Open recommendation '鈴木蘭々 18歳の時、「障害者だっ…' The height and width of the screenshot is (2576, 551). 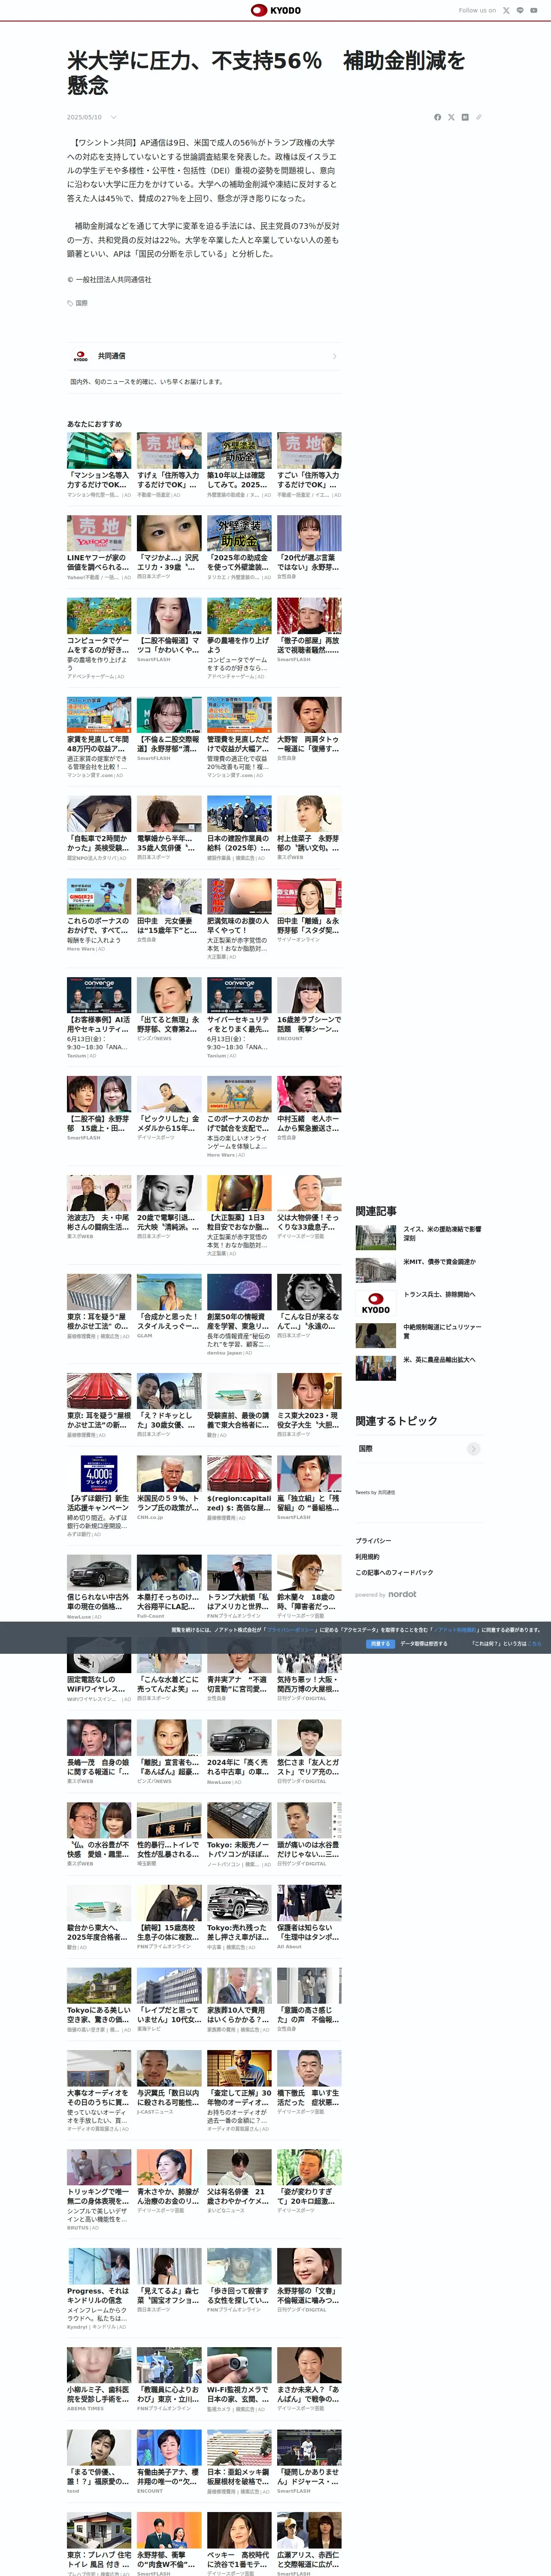(x=309, y=1586)
